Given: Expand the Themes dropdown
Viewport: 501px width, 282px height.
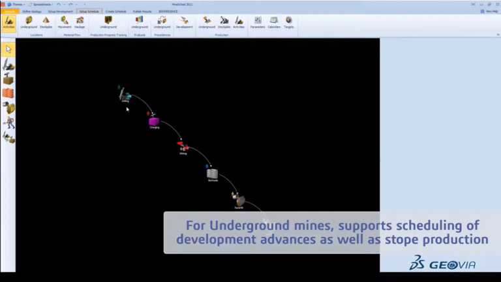Looking at the screenshot, I should point(16,5).
